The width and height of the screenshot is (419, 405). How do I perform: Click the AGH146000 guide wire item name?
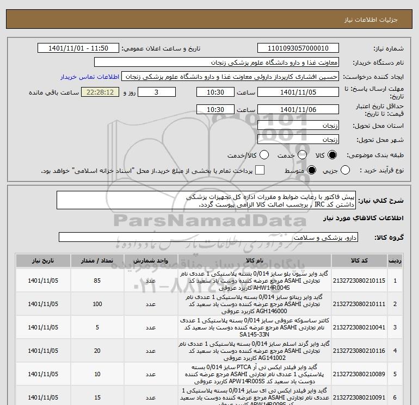tap(254, 304)
